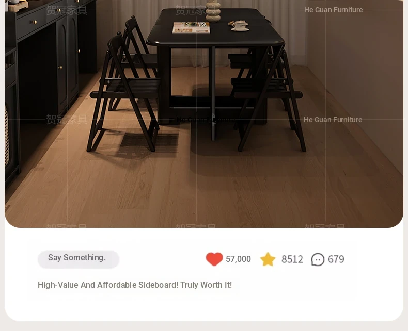Viewport: 408px width, 331px height.
Task: Click the arched sideboard cabinet door
Action: point(63,68)
